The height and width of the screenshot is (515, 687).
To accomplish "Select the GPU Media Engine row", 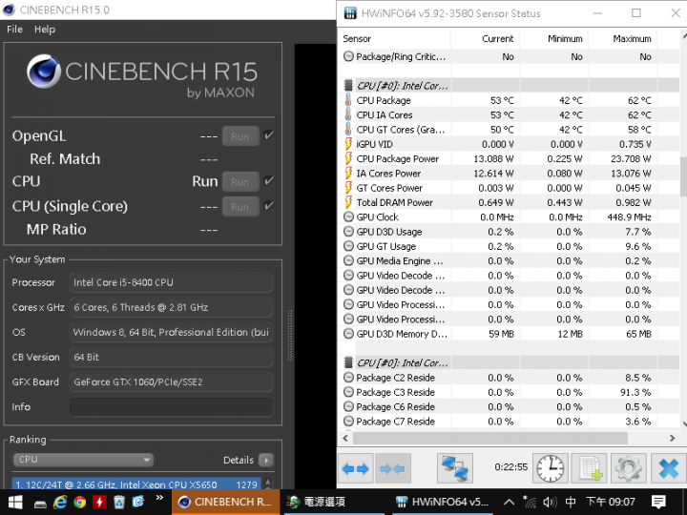I will pyautogui.click(x=509, y=260).
